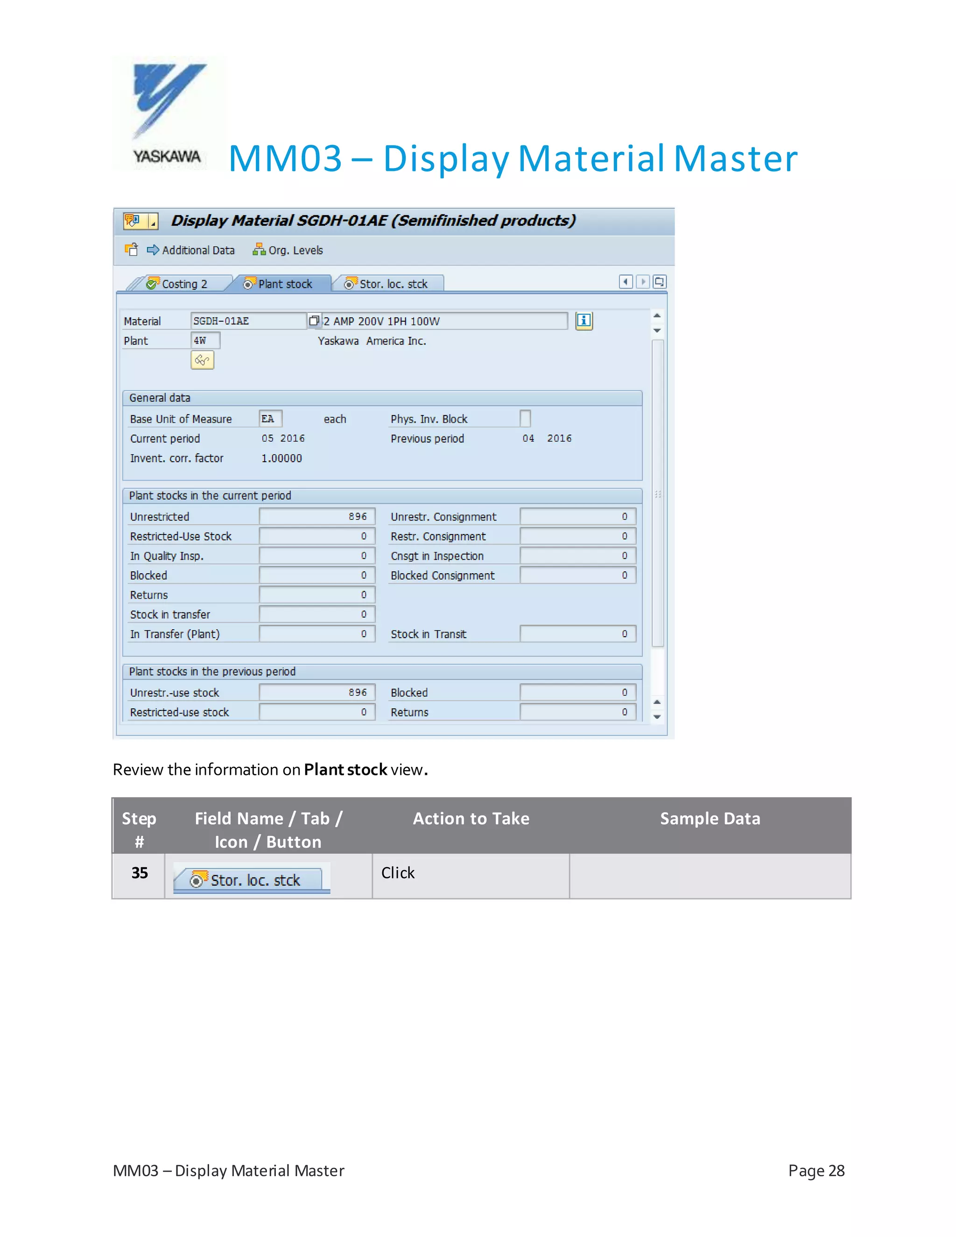The height and width of the screenshot is (1237, 956).
Task: Click the Material field SGDH-01AE
Action: click(249, 321)
